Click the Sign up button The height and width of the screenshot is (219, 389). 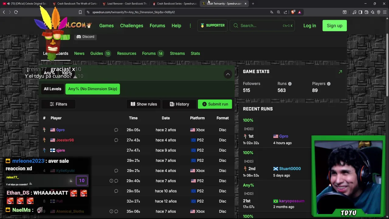(x=335, y=26)
